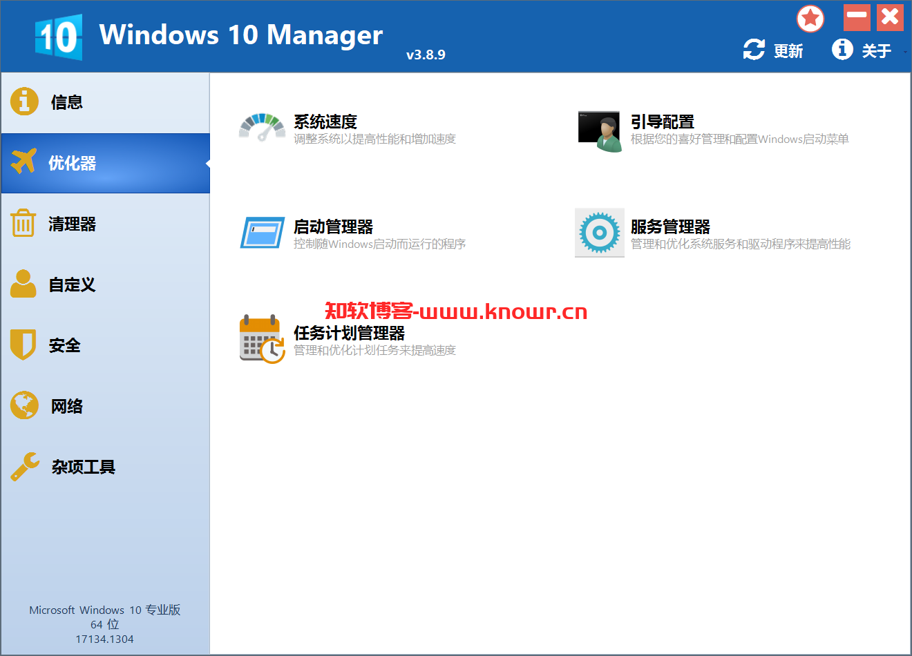This screenshot has width=912, height=656.
Task: Click the refresh arrows update icon
Action: (754, 49)
